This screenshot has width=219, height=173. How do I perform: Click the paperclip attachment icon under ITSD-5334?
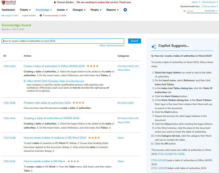[x=25, y=81]
